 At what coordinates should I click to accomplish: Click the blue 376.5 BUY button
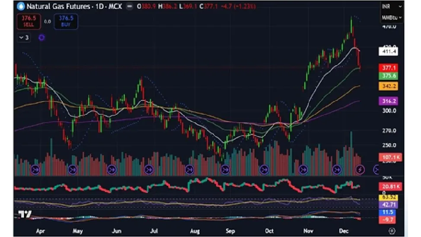66,21
